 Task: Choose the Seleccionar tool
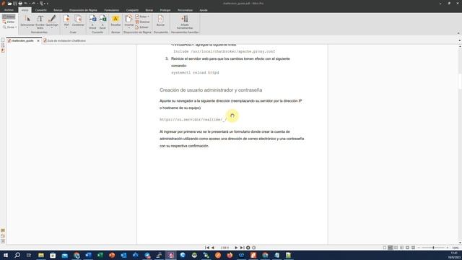(27, 22)
